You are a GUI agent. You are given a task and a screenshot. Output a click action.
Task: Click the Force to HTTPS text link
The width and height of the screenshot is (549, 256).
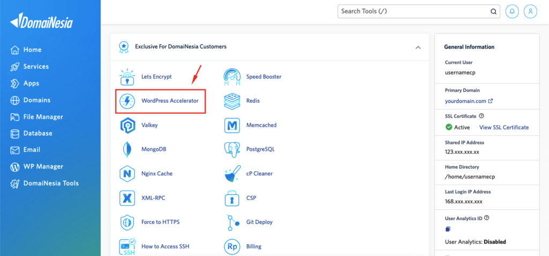(160, 222)
